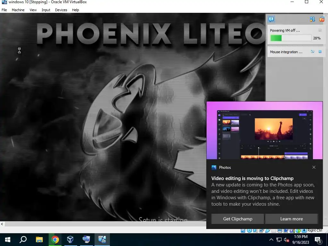Image resolution: width=328 pixels, height=246 pixels.
Task: Click the muted volume tray icon
Action: point(286,240)
